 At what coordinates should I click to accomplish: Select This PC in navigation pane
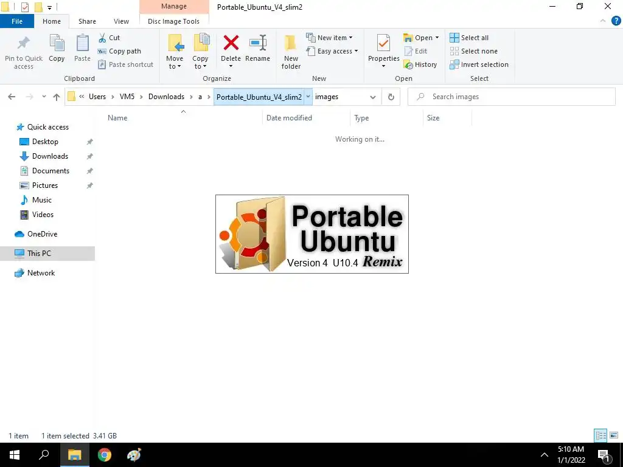coord(47,254)
